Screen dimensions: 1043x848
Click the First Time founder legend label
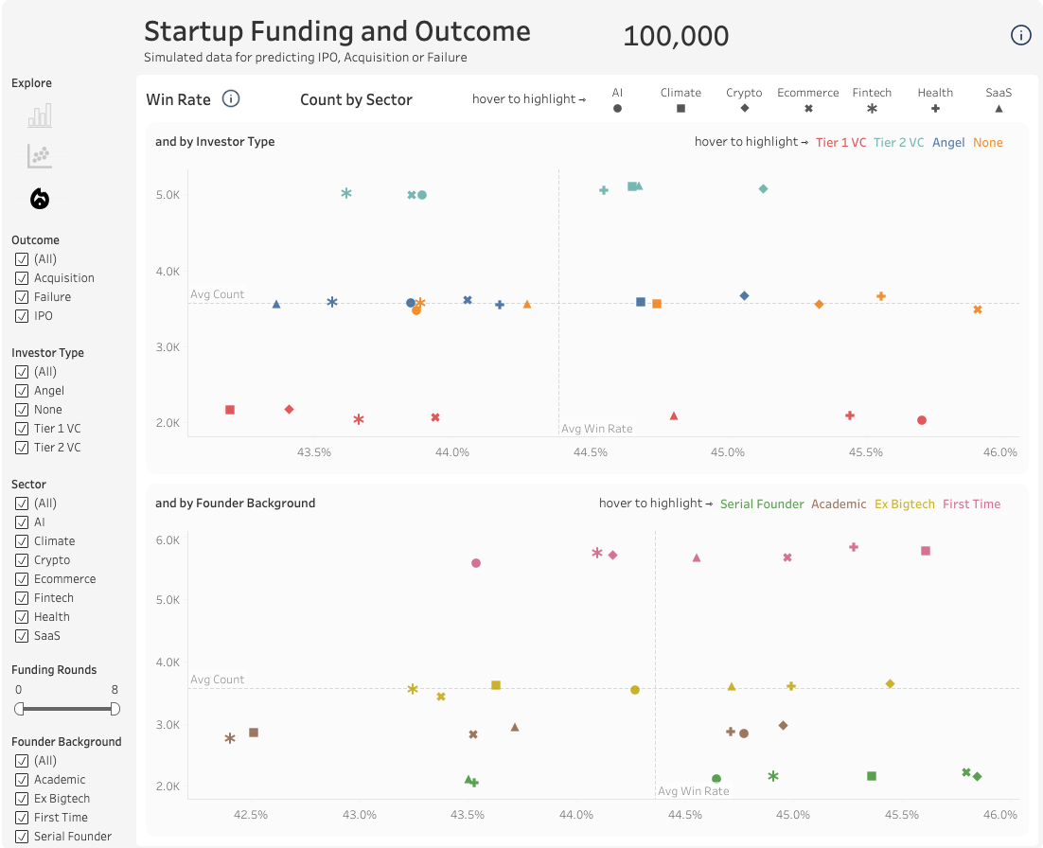[x=971, y=504]
